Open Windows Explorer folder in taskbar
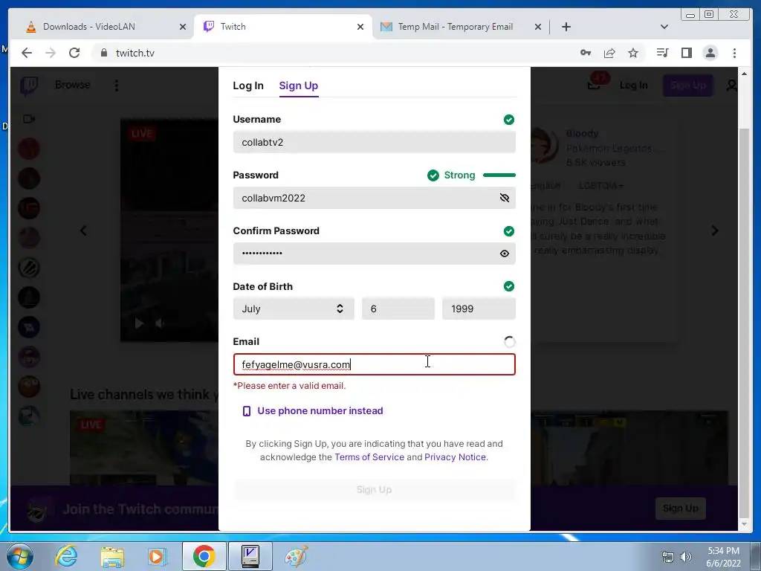 pyautogui.click(x=112, y=556)
